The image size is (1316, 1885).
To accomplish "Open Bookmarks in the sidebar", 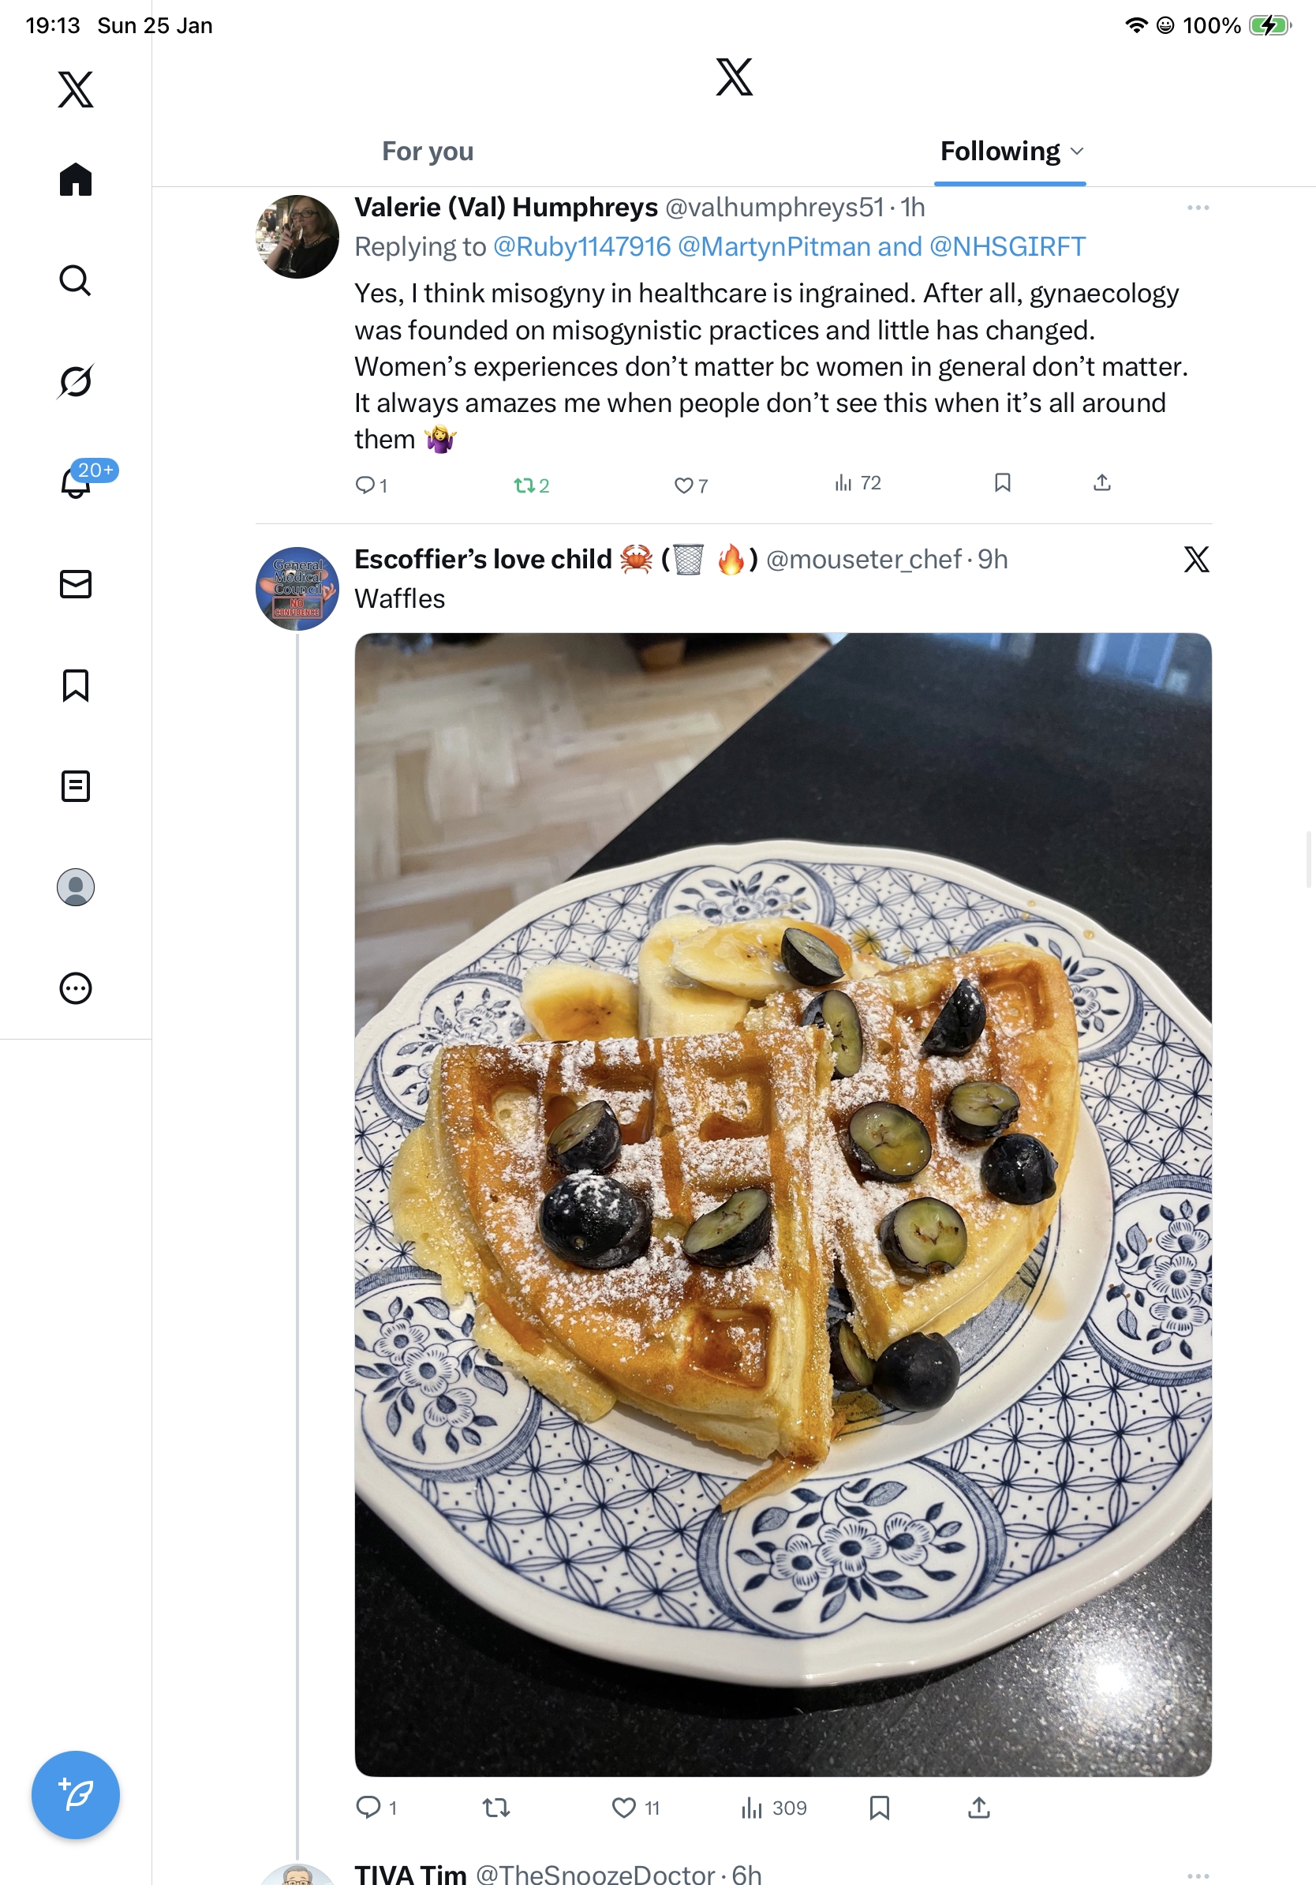I will coord(76,685).
